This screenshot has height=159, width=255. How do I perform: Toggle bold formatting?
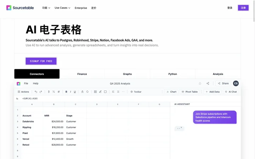point(66,92)
